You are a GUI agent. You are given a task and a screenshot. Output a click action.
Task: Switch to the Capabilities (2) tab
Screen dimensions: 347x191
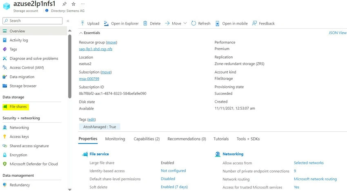point(147,139)
